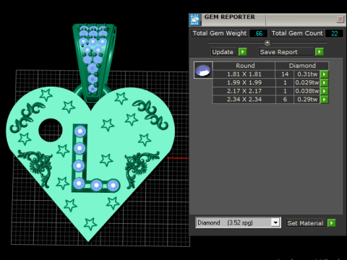
Task: Click the Total Gem Weight value .66
Action: 258,33
